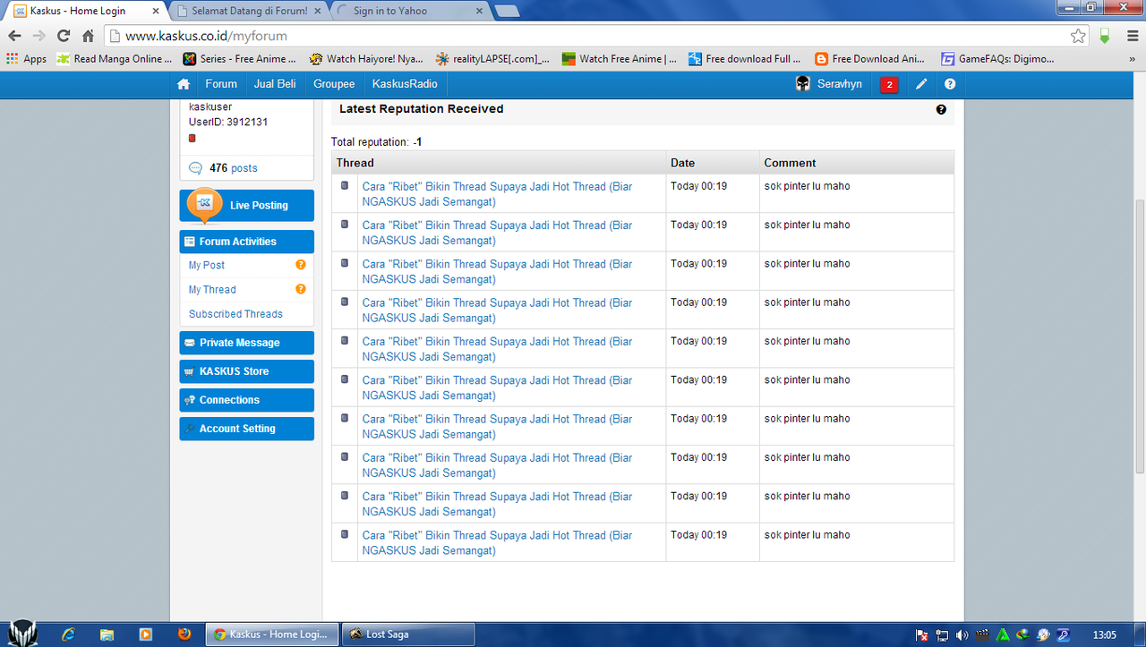Open Read Manga Online bookmark
Screen dimensions: 1146x647
point(115,59)
